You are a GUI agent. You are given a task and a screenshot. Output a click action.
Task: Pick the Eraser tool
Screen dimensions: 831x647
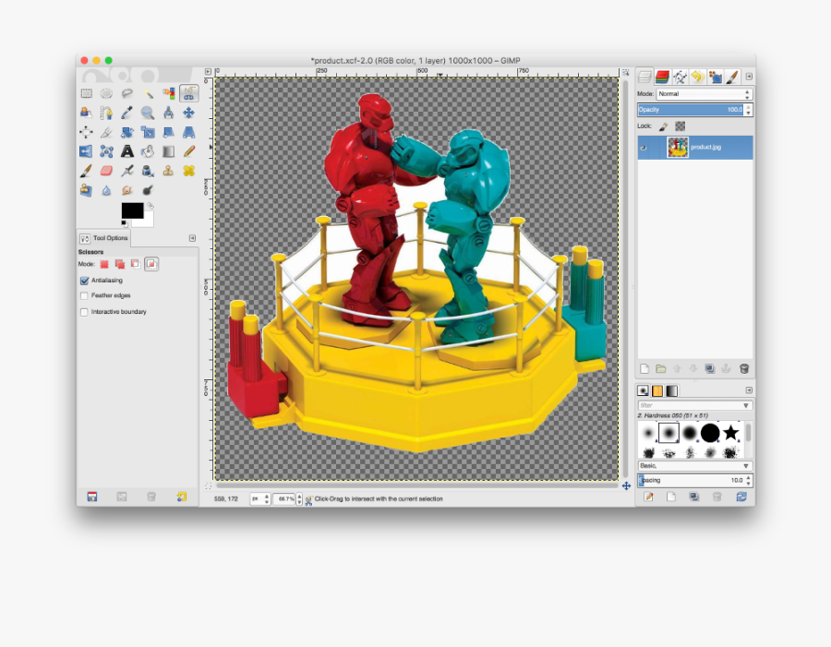106,171
